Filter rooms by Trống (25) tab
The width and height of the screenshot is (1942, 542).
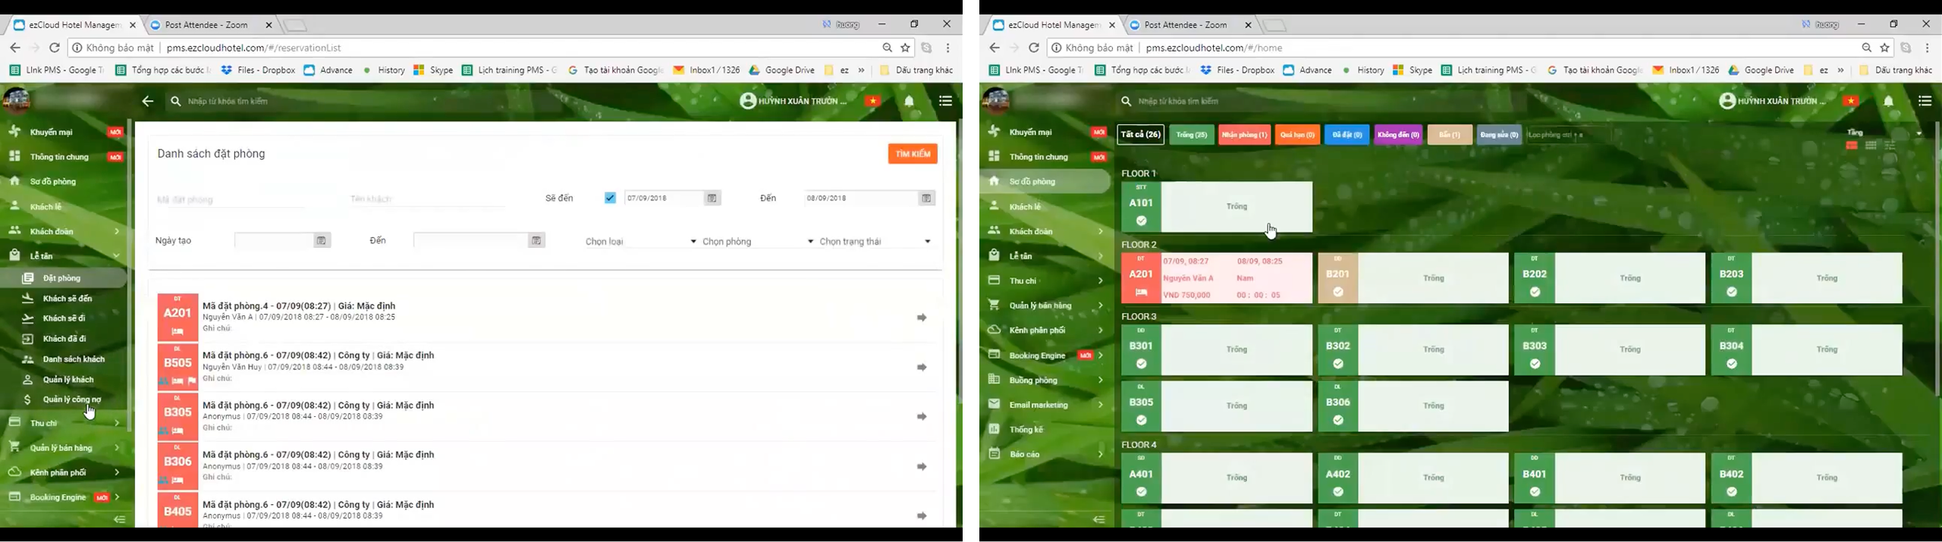(x=1192, y=135)
